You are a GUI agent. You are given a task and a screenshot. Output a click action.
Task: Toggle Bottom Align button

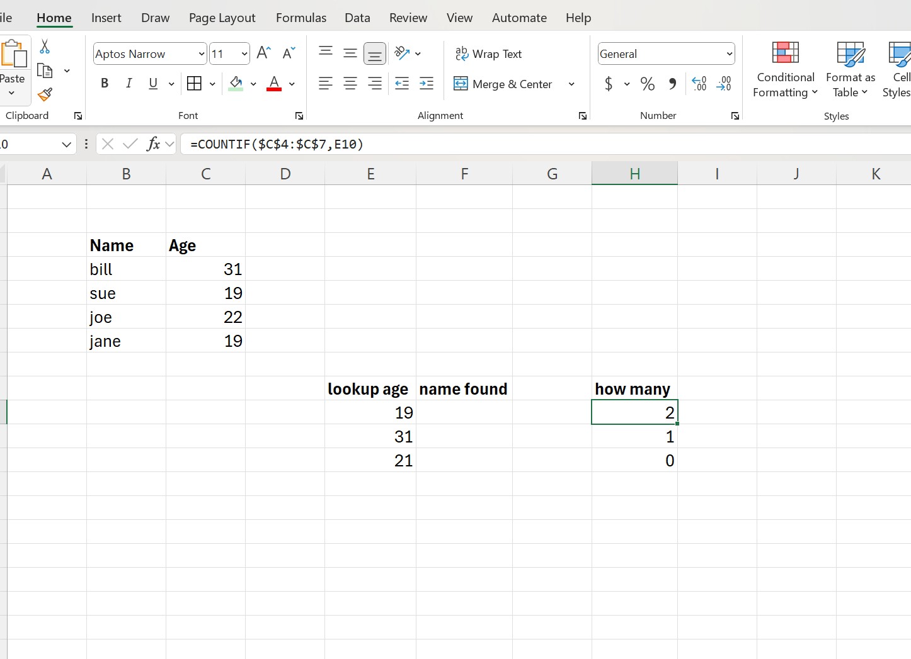(x=375, y=54)
